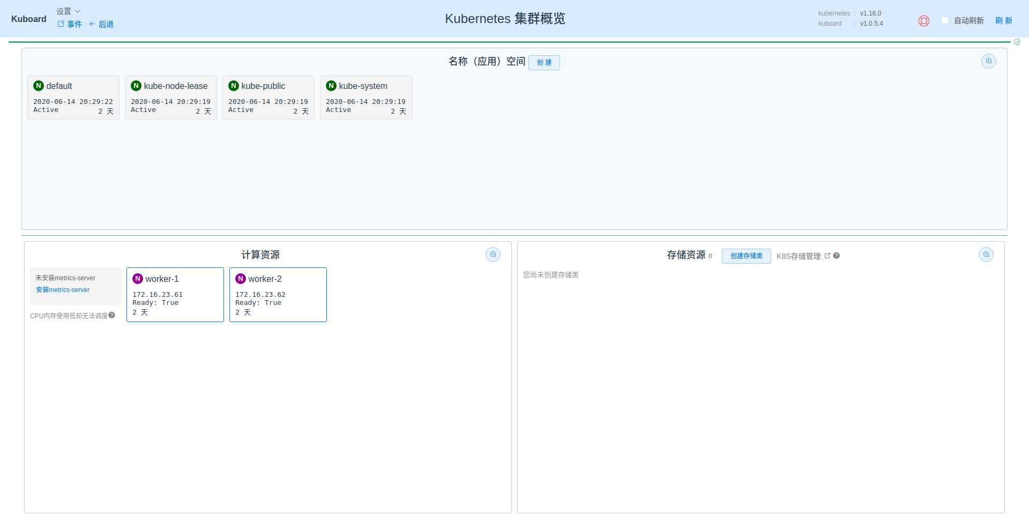Screen dimensions: 1029x523
Task: Click the purple N badge of worker-2
Action: click(241, 279)
